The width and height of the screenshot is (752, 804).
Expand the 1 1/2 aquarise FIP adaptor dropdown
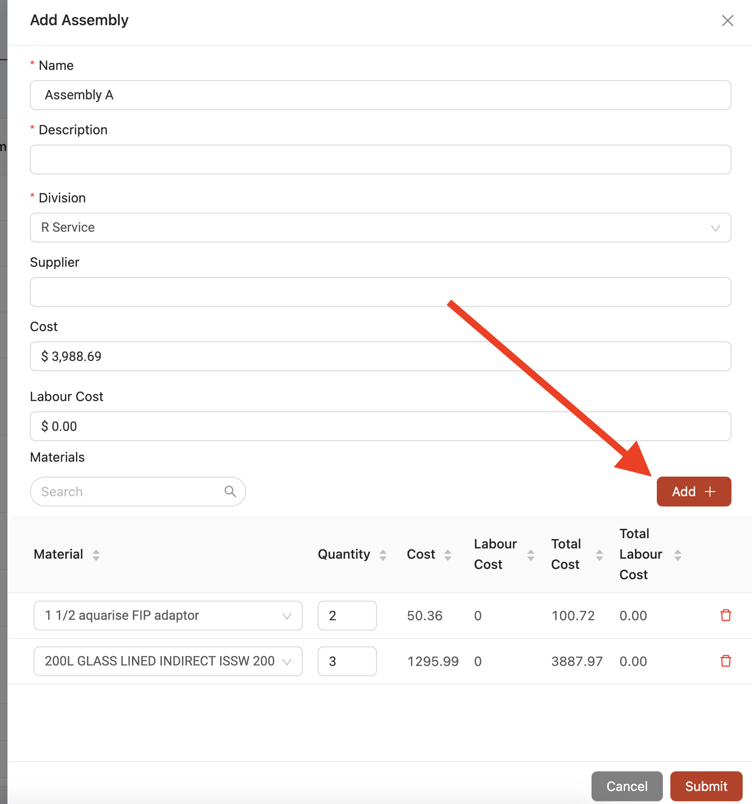168,616
